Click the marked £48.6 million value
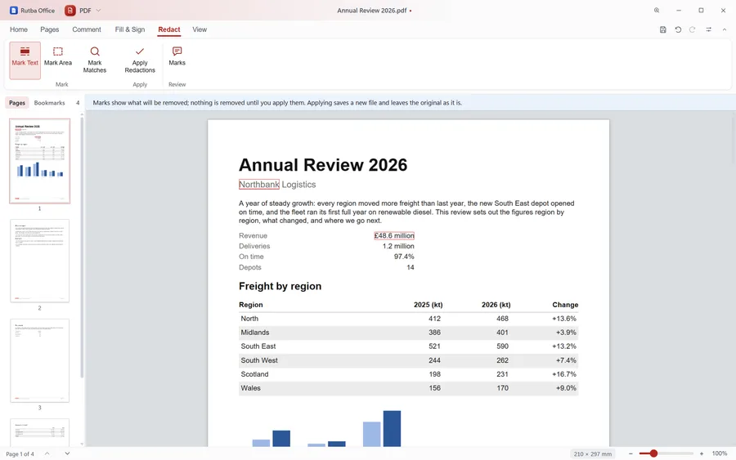Viewport: 736px width, 460px height. tap(394, 235)
